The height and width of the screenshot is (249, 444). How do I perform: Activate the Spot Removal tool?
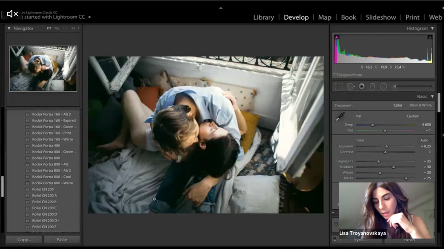click(x=350, y=87)
